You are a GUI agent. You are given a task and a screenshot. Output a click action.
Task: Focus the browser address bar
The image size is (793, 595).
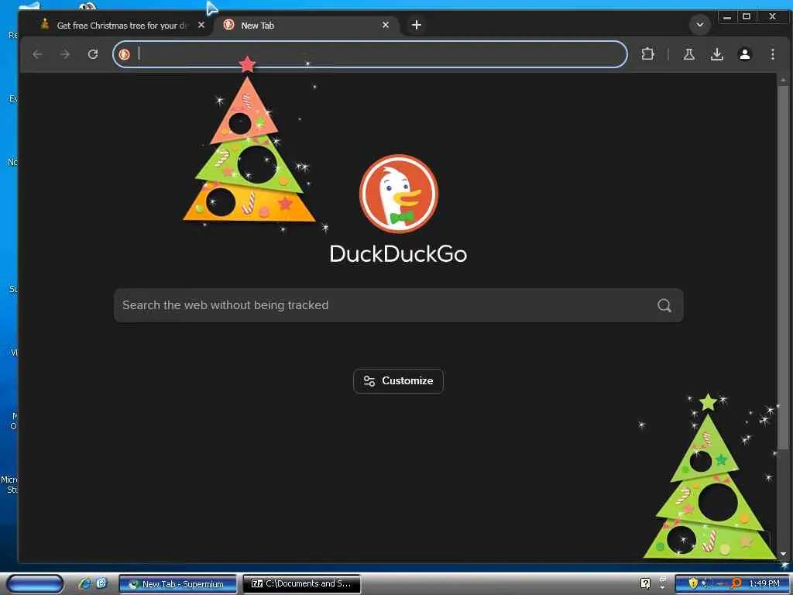(x=370, y=54)
